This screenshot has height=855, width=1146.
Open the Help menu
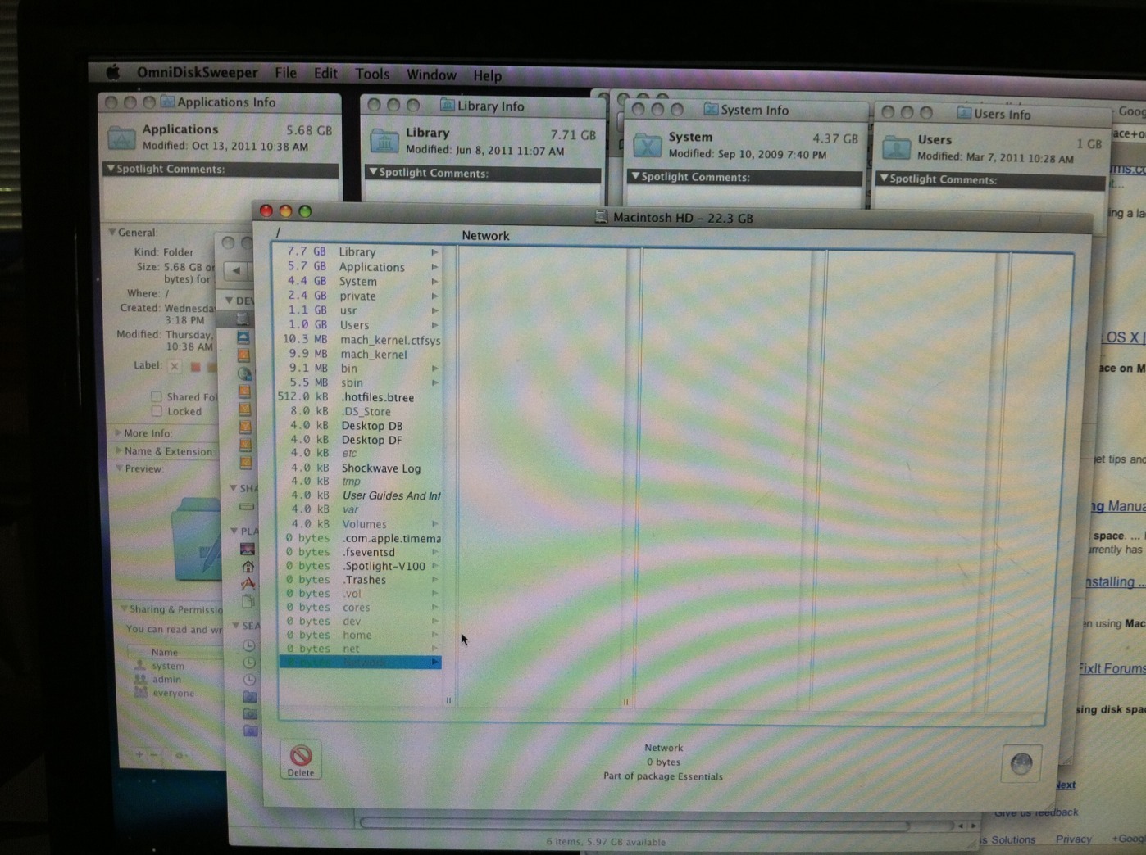click(x=487, y=75)
